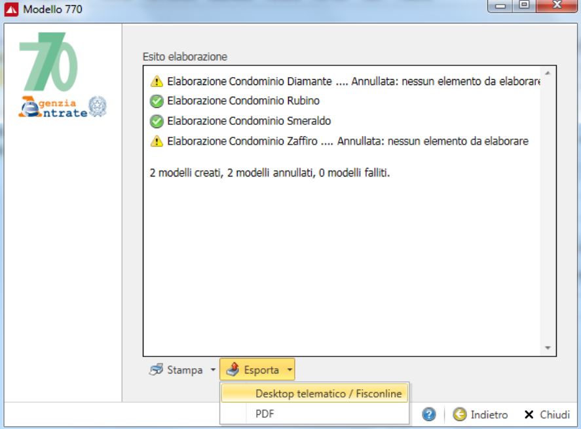This screenshot has width=581, height=429.
Task: Choose Desktop telematico / Fisconline export option
Action: [x=314, y=394]
